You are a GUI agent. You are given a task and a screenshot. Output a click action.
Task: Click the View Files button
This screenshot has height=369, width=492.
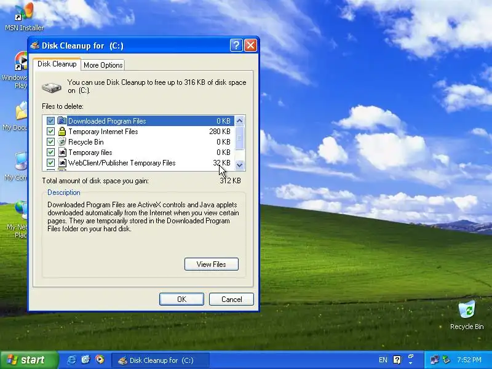212,264
